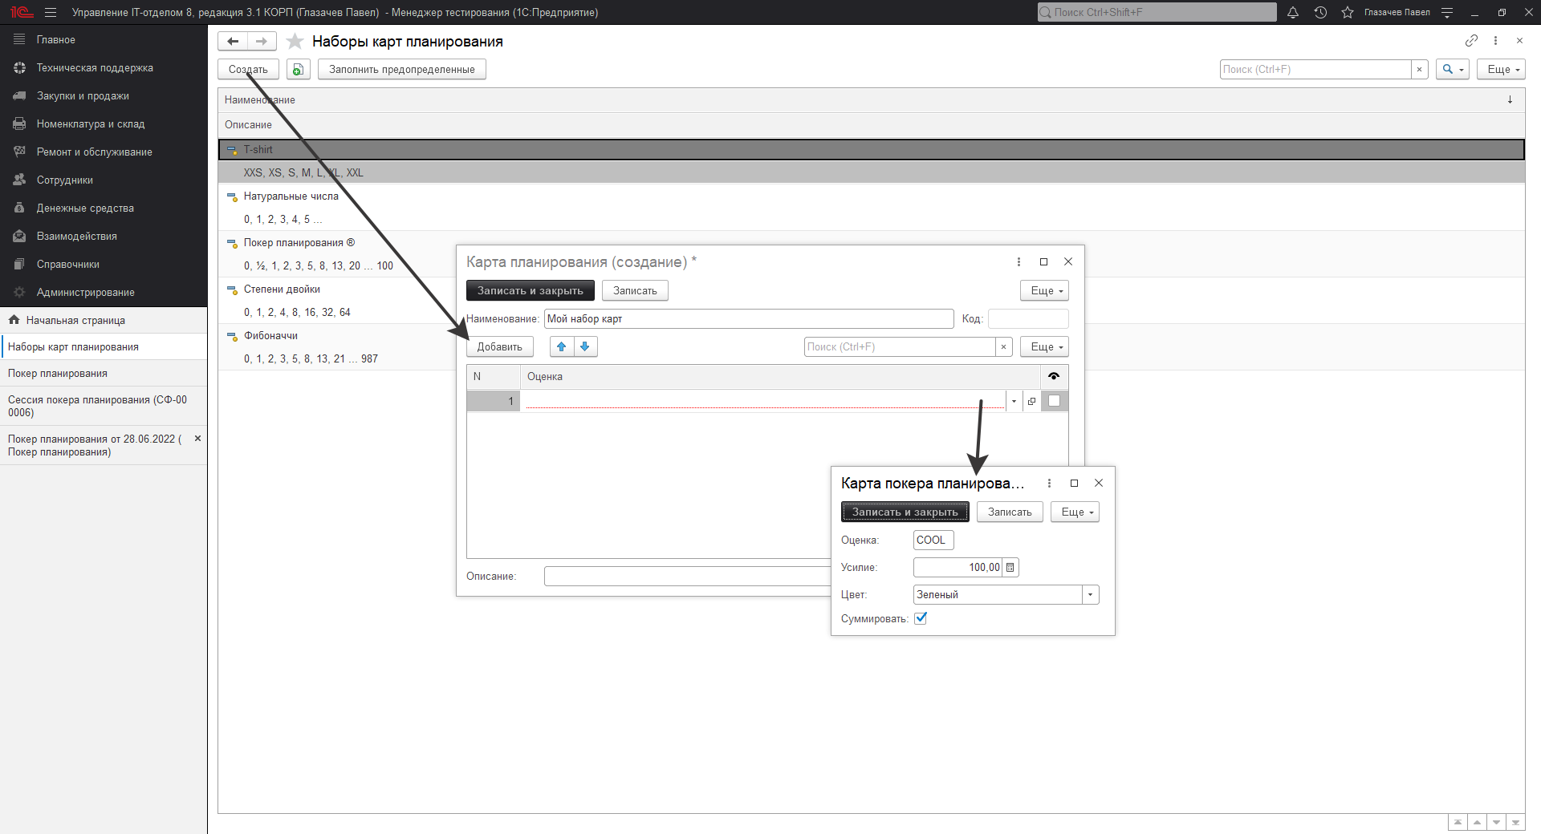
Task: Check the checkbox in card row 1
Action: coord(1054,401)
